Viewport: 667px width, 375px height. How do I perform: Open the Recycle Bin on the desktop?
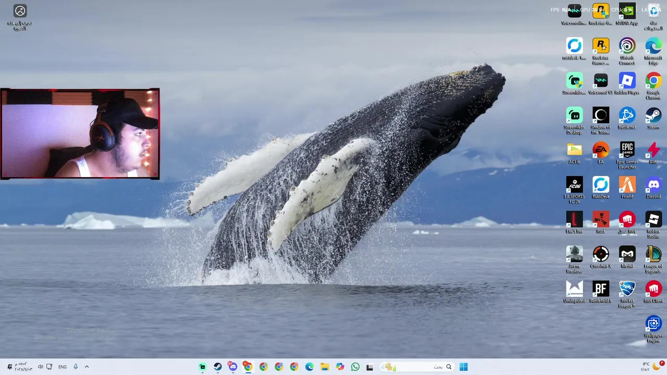point(653,17)
